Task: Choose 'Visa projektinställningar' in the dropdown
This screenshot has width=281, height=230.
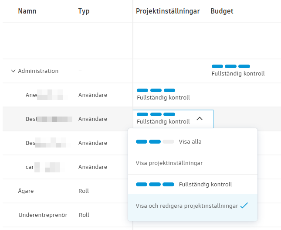Action: click(x=169, y=163)
